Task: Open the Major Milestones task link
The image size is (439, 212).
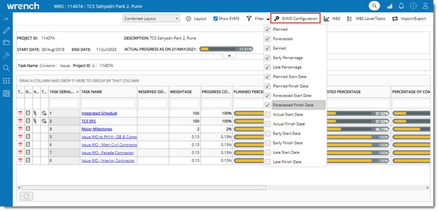Action: [x=96, y=129]
